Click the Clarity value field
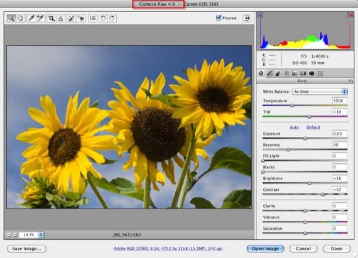Viewport: 358px width, 258px height. coord(340,206)
